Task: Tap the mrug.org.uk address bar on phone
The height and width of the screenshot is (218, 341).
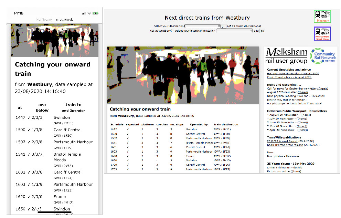Action: coord(64,20)
